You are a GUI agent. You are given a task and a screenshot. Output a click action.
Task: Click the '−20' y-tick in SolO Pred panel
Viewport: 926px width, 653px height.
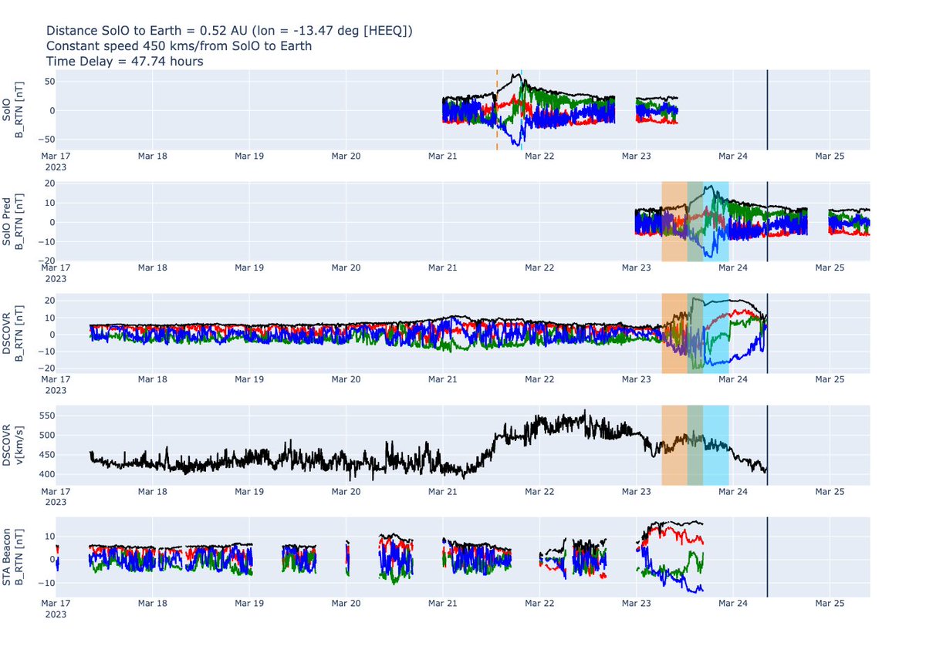pyautogui.click(x=45, y=261)
